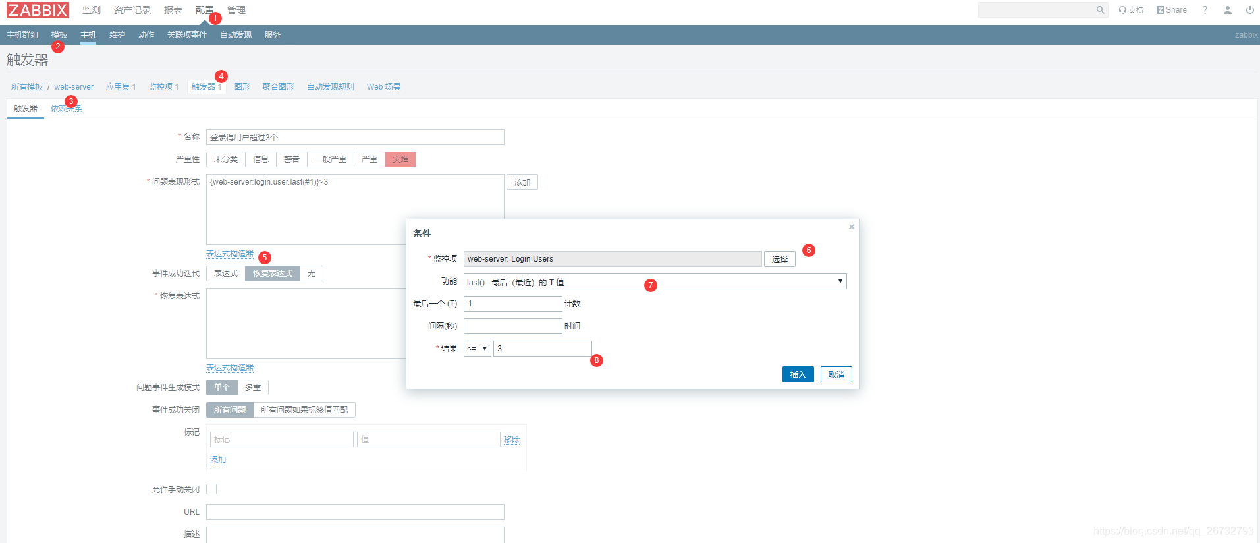1260x543 pixels.
Task: Set severity to 灾难
Action: pyautogui.click(x=400, y=159)
